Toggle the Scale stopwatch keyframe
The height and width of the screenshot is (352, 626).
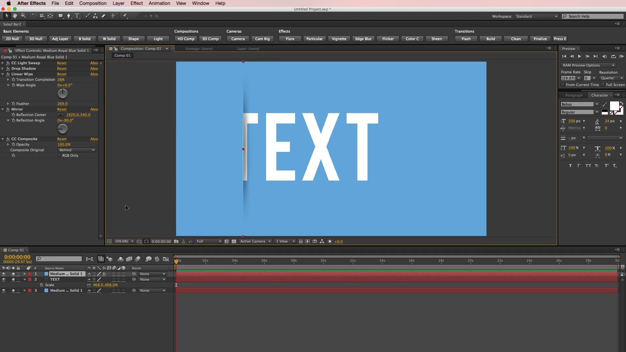(41, 285)
